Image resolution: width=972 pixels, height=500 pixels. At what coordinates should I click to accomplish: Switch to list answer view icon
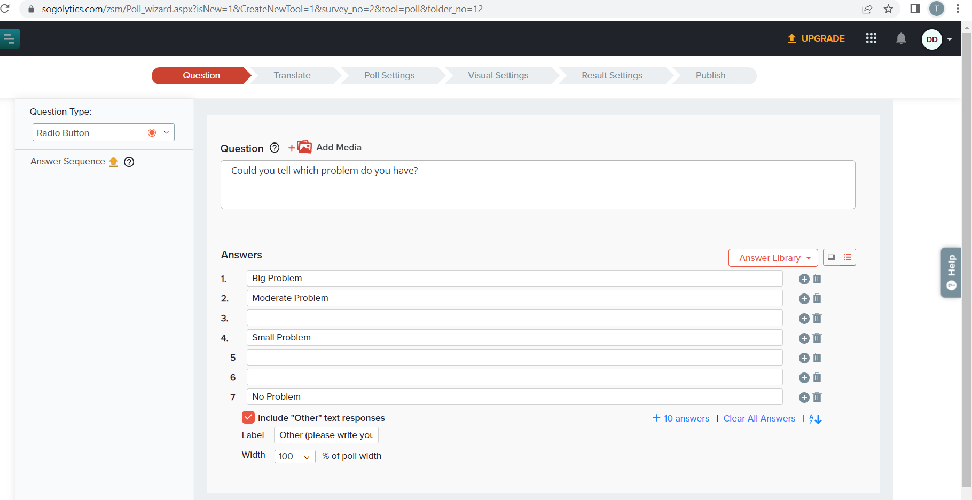click(848, 258)
